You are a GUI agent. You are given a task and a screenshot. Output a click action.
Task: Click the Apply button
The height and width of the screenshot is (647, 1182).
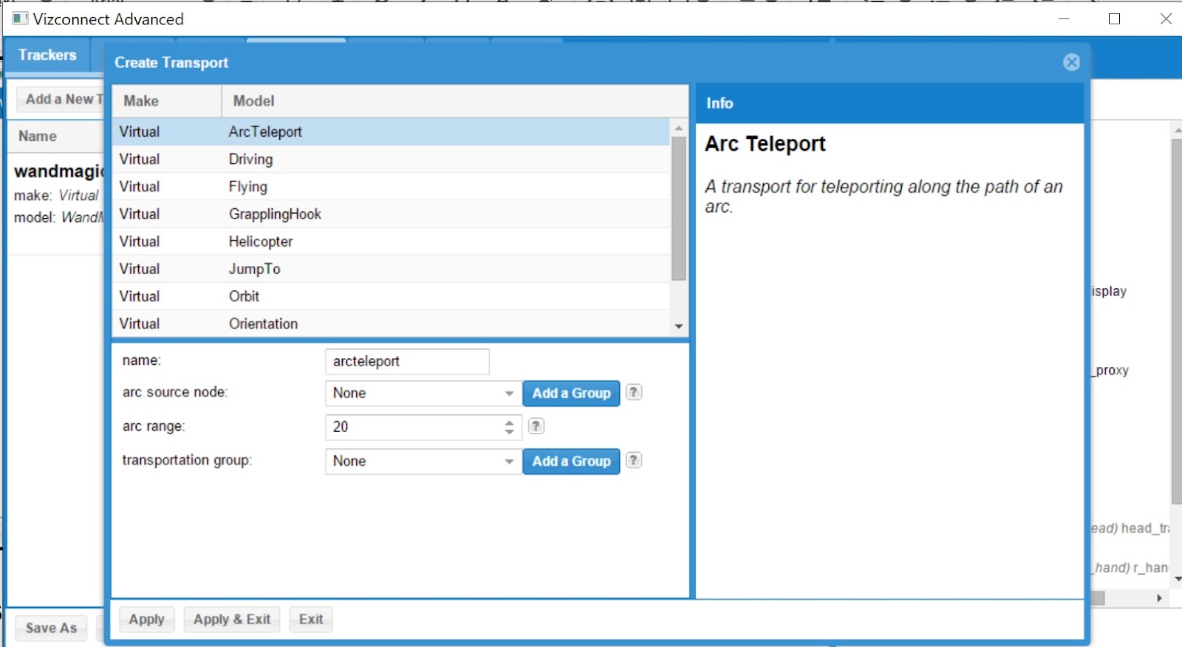pos(146,620)
